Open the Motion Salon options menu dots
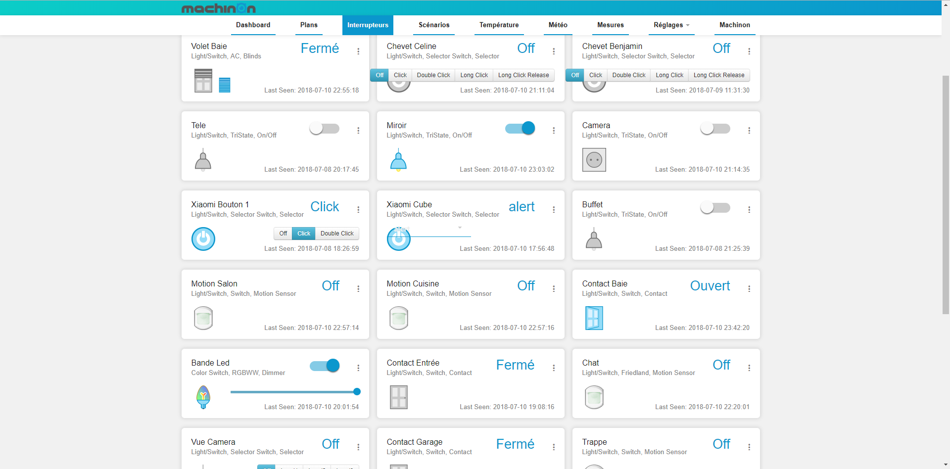This screenshot has height=469, width=950. (358, 288)
